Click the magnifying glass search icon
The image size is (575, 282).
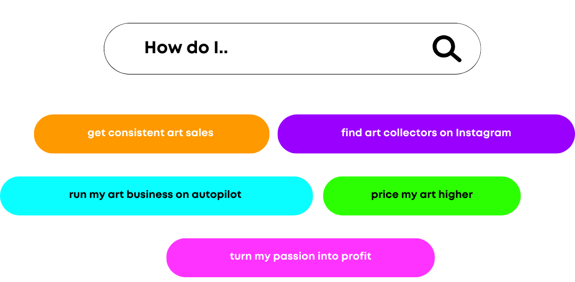(x=446, y=49)
